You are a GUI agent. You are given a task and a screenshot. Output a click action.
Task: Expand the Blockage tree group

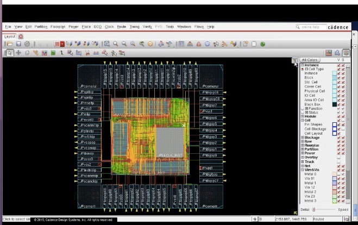click(303, 137)
